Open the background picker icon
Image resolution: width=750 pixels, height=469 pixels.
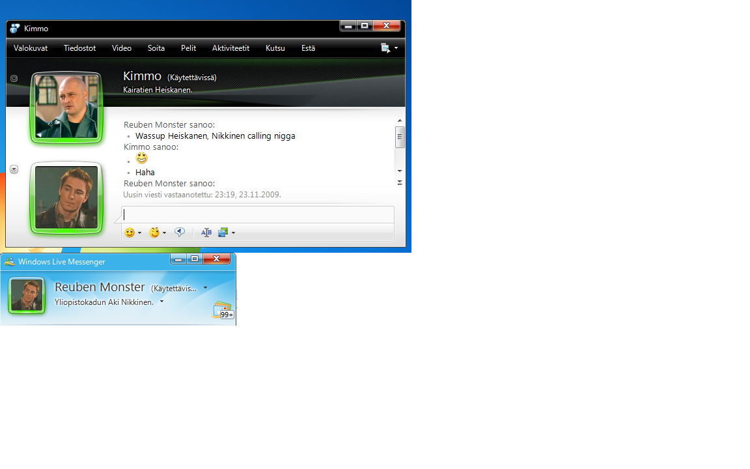click(x=223, y=233)
